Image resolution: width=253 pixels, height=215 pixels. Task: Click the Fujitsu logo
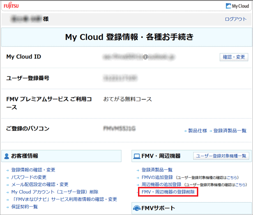tap(11, 6)
